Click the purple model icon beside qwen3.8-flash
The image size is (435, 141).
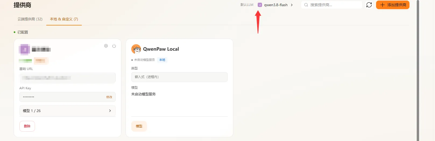click(x=260, y=5)
